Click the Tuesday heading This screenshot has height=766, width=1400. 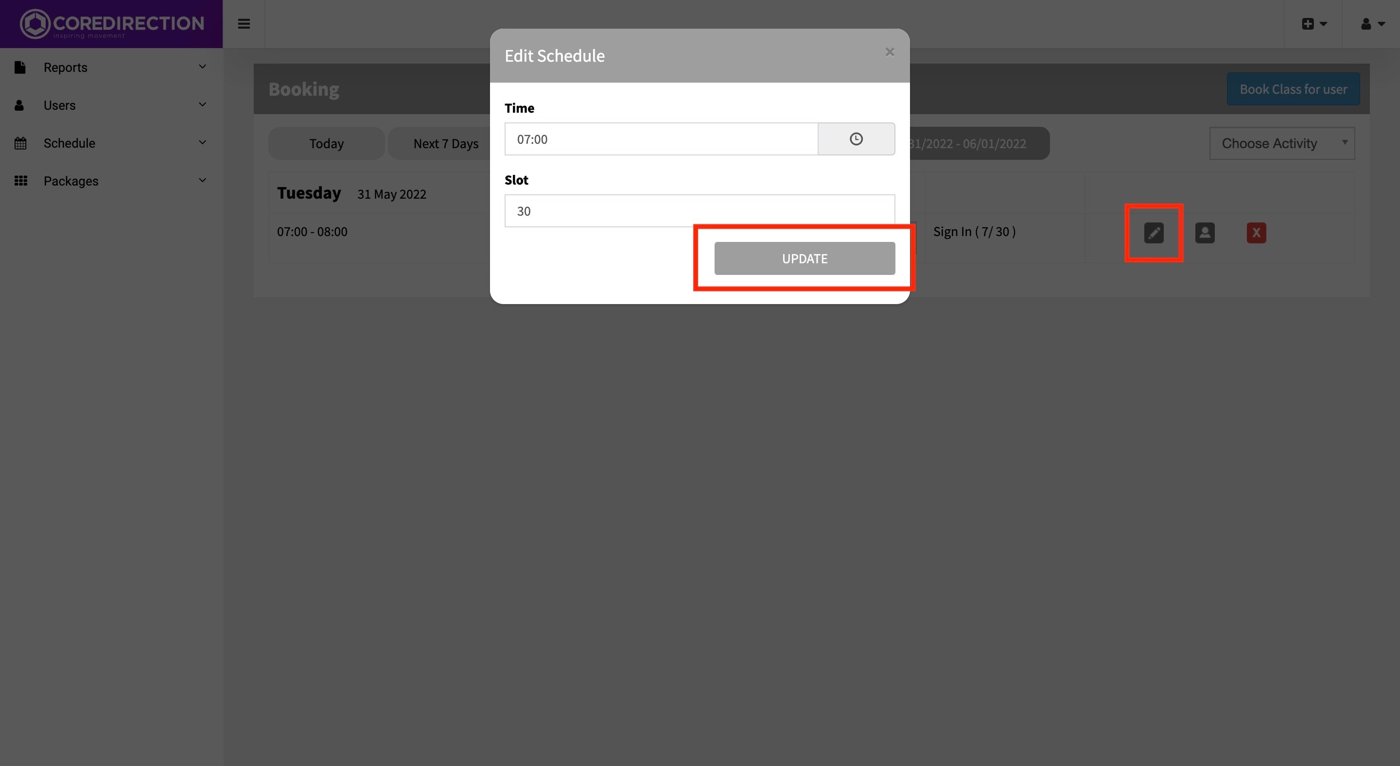tap(309, 193)
